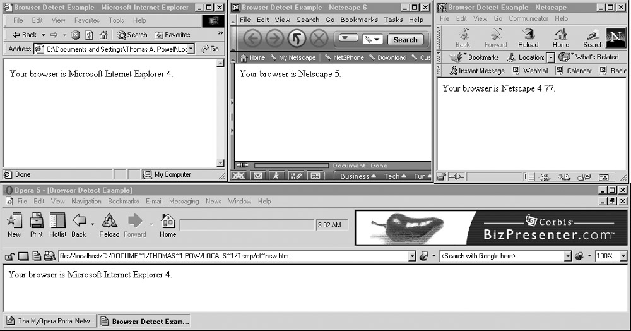Click the New icon in Opera toolbar

coord(14,225)
